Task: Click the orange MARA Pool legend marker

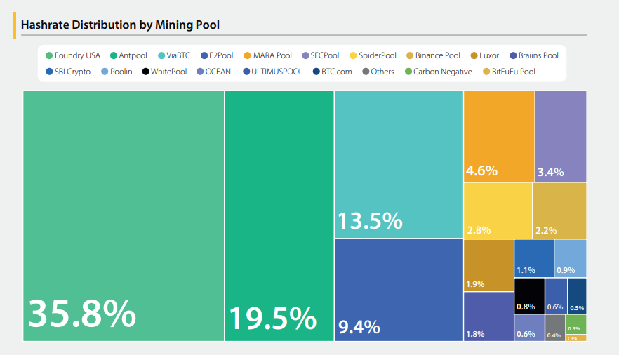Action: tap(248, 55)
